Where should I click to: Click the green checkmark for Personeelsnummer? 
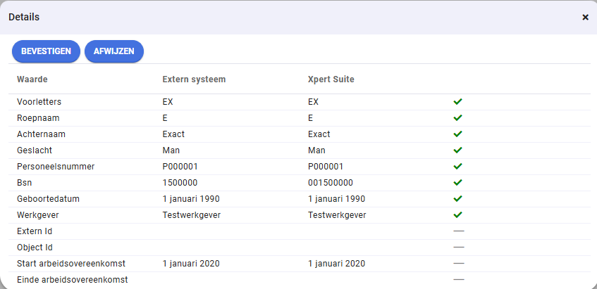pos(457,167)
